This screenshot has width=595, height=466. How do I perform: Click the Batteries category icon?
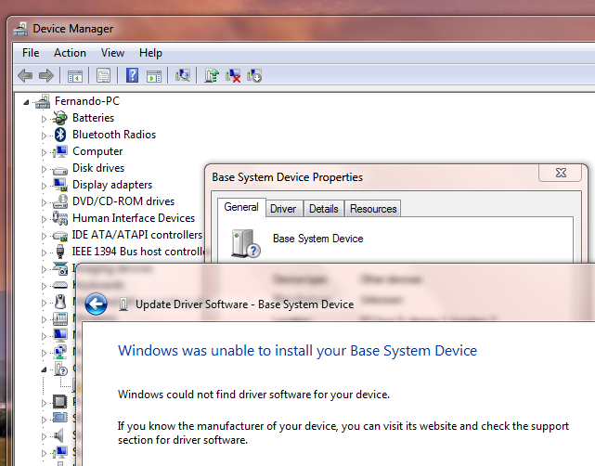pos(60,118)
